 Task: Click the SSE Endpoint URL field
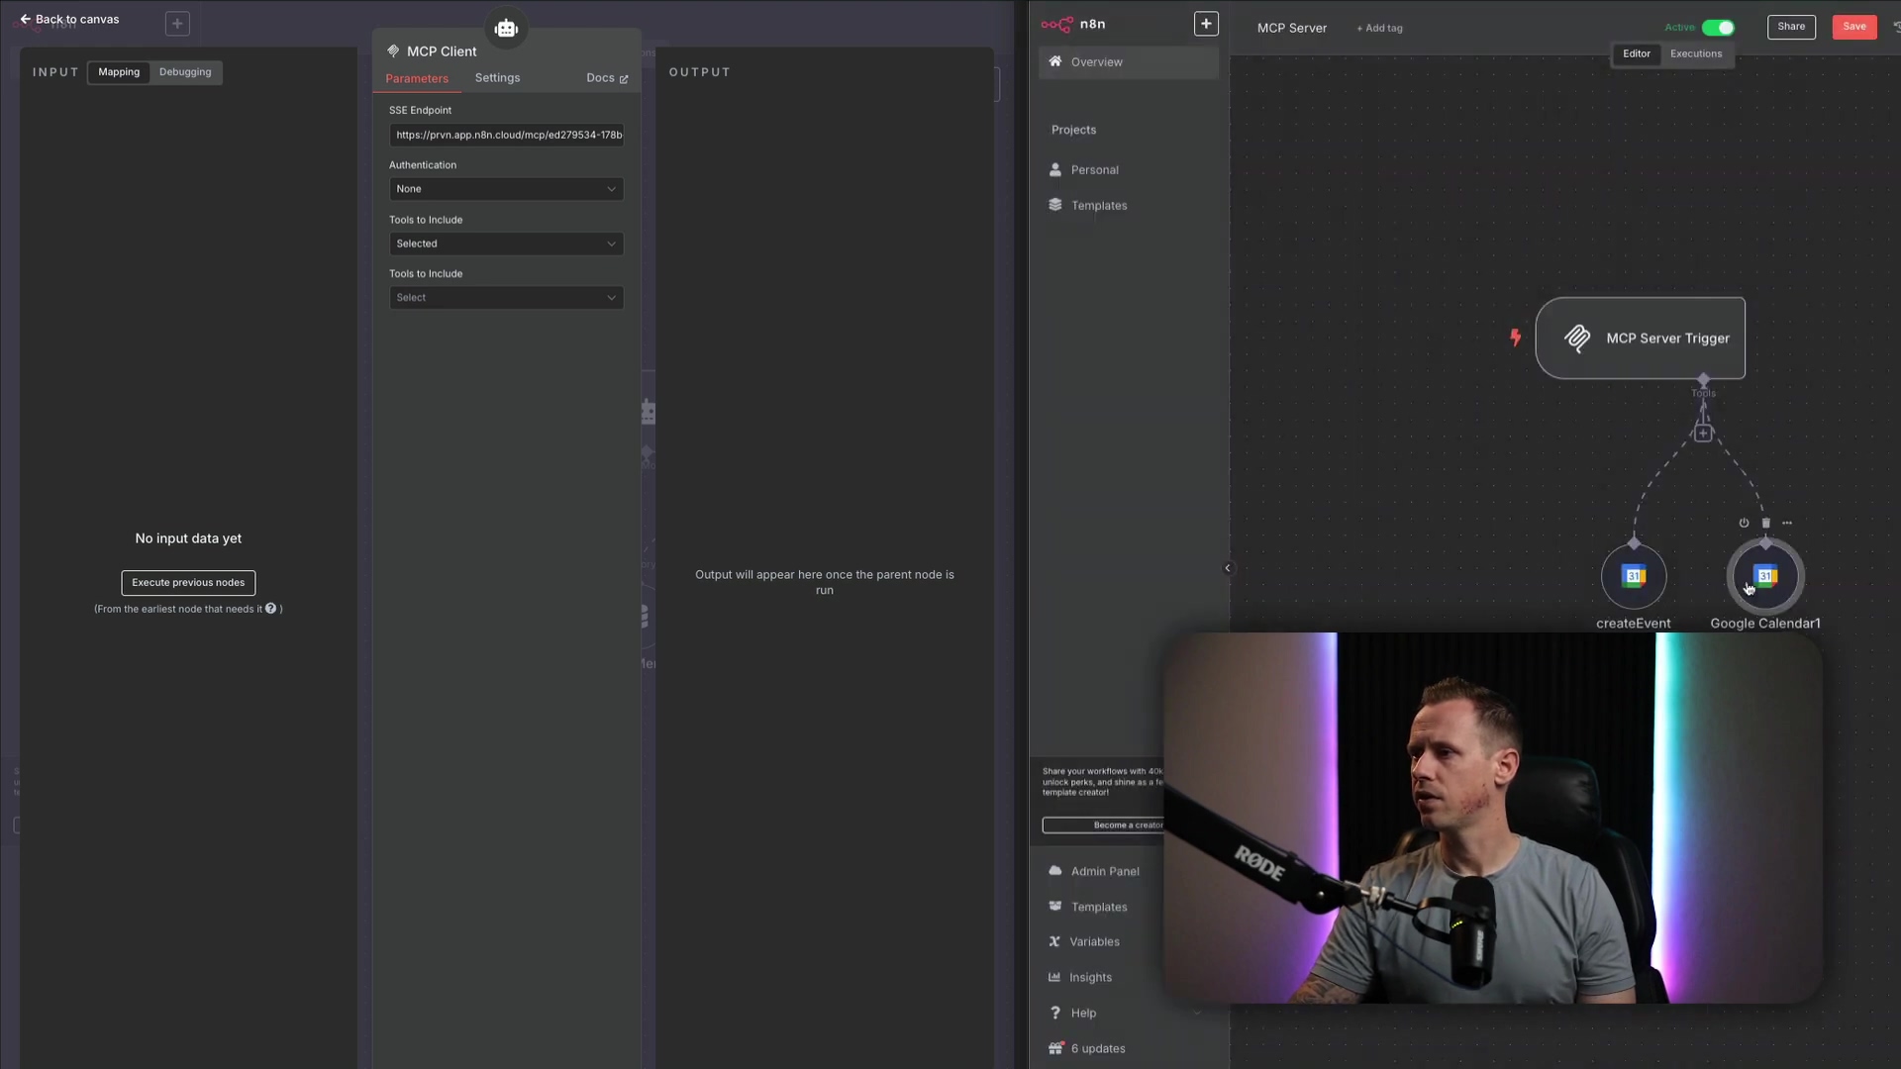(x=506, y=135)
